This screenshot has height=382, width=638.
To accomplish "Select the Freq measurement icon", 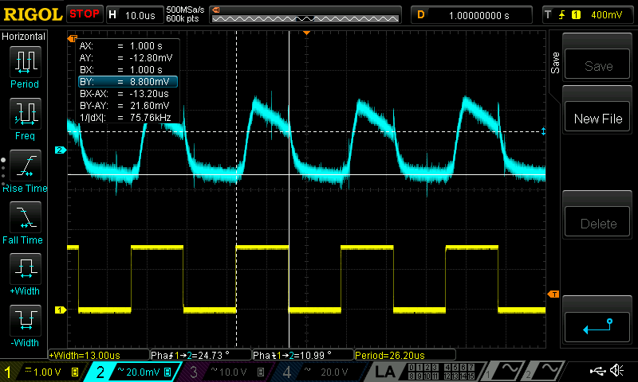I will pos(26,114).
